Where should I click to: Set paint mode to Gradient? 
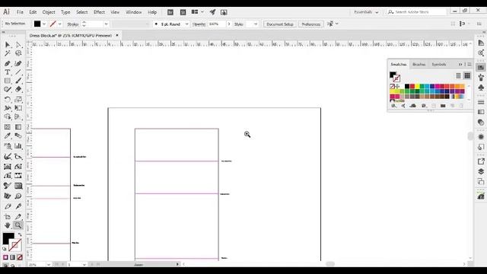tap(13, 257)
